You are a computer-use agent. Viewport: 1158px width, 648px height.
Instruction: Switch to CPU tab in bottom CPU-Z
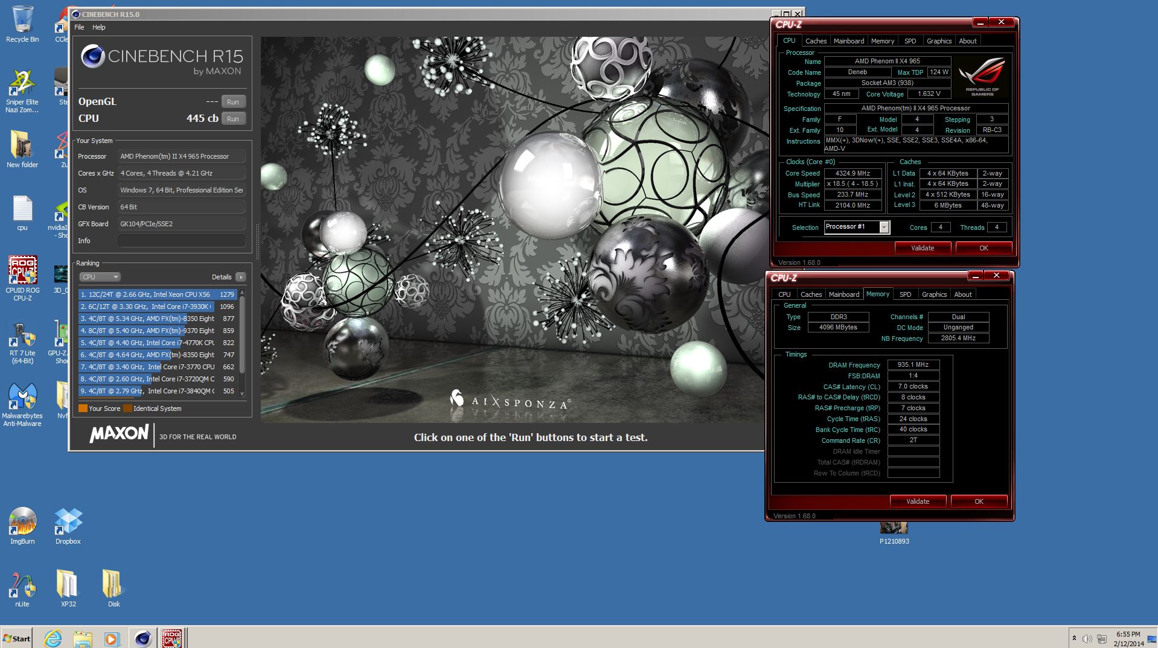784,294
